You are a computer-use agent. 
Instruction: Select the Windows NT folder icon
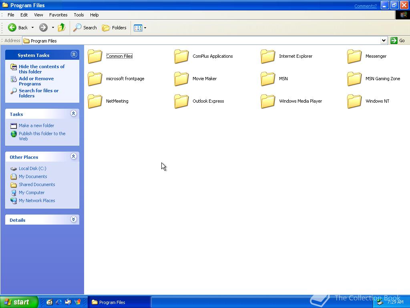pos(354,101)
